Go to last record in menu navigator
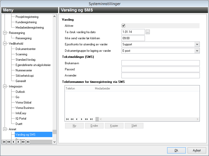 click(28, 142)
